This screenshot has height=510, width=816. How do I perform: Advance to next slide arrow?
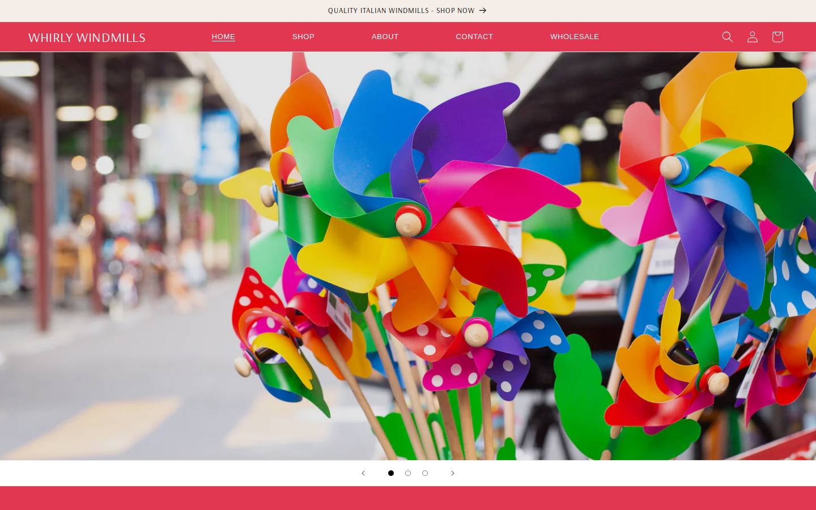[x=452, y=473]
